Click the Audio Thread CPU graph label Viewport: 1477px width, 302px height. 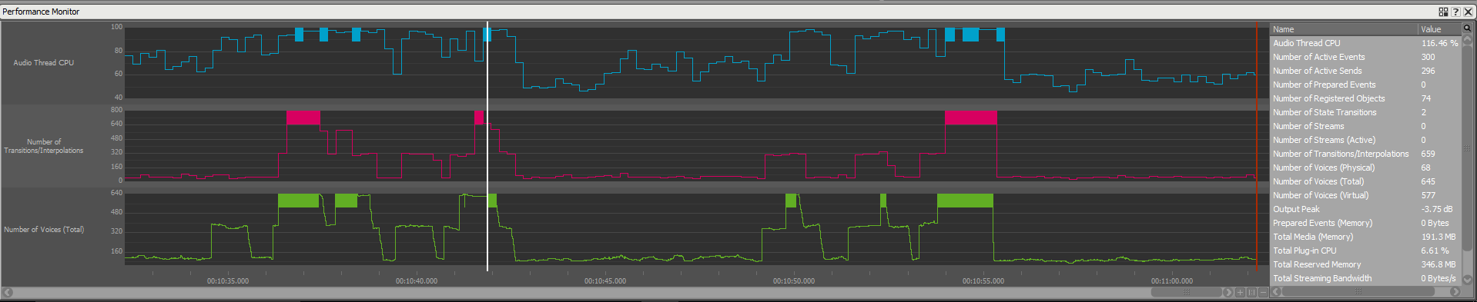(x=44, y=63)
